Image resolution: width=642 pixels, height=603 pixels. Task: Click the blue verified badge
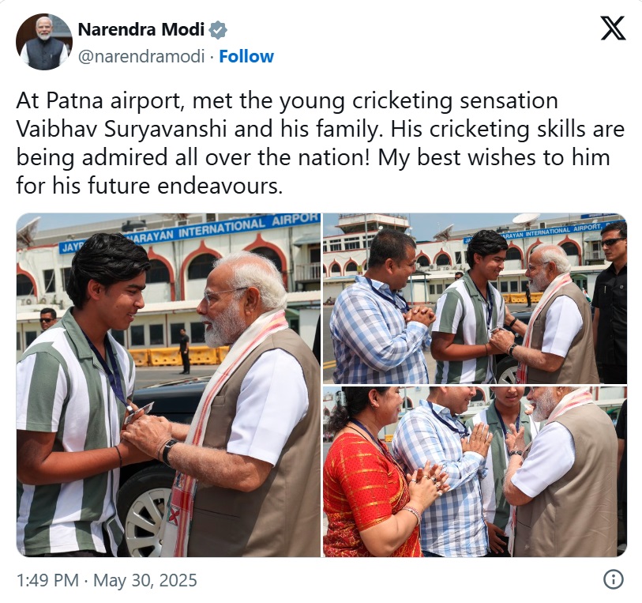(218, 31)
